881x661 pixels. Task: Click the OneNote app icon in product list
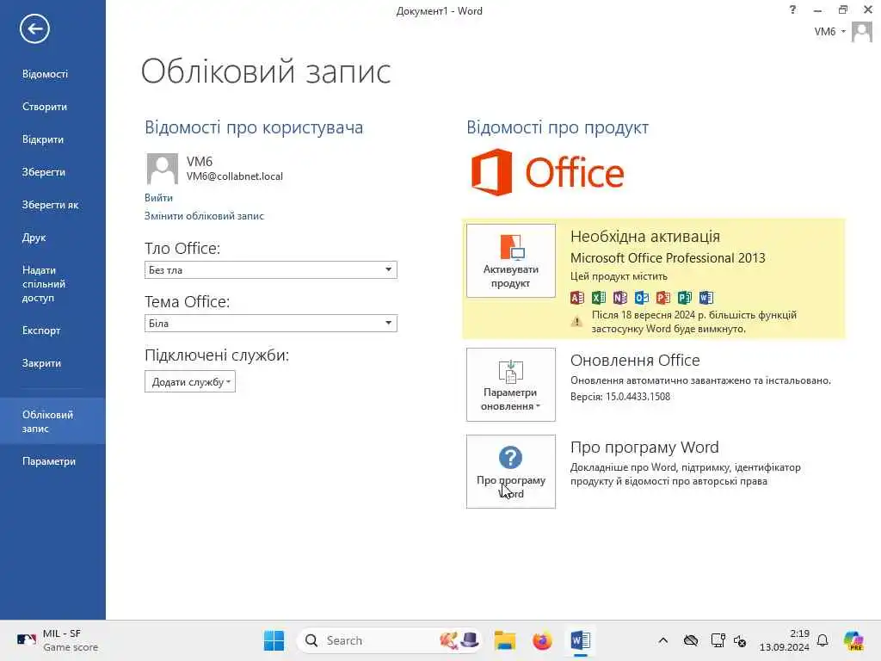tap(619, 298)
